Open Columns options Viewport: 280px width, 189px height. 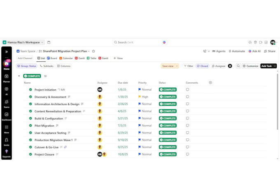[64, 66]
